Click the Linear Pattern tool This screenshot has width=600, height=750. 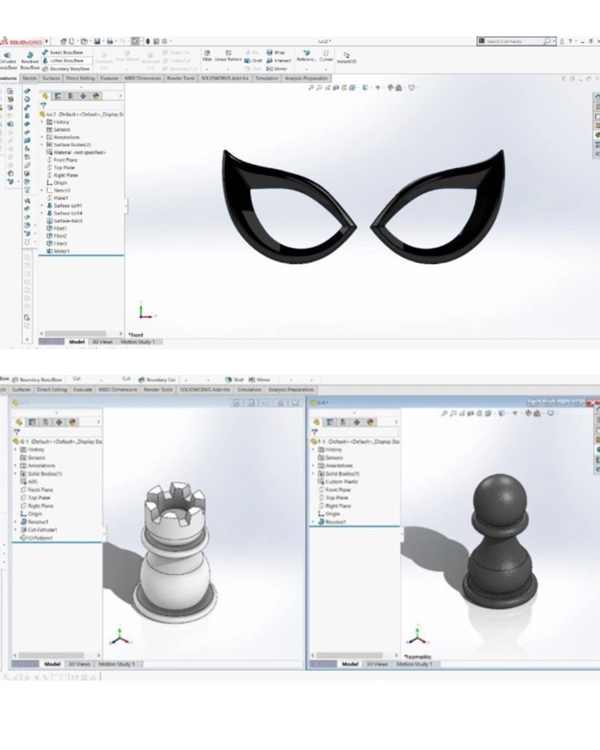point(228,56)
